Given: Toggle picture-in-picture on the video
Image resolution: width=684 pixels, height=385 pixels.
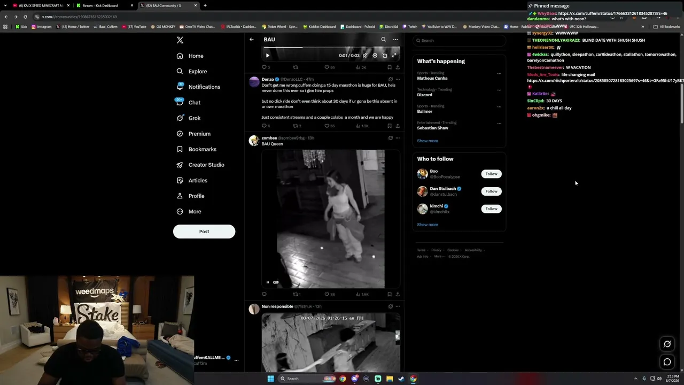Looking at the screenshot, I should pos(385,56).
